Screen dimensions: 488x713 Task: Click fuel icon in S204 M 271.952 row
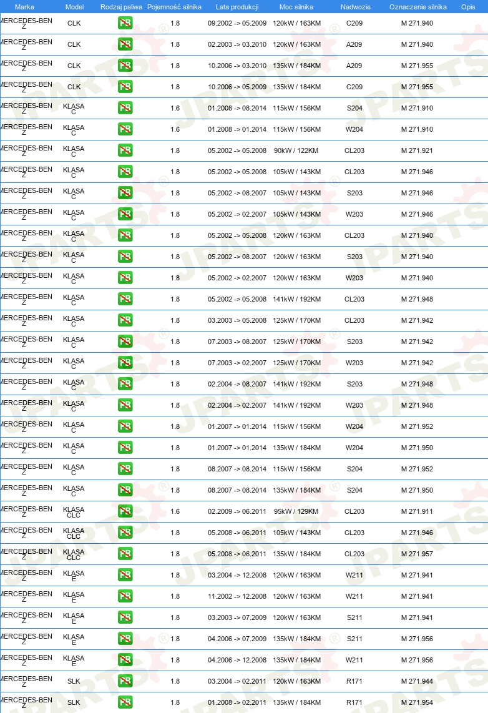[125, 468]
